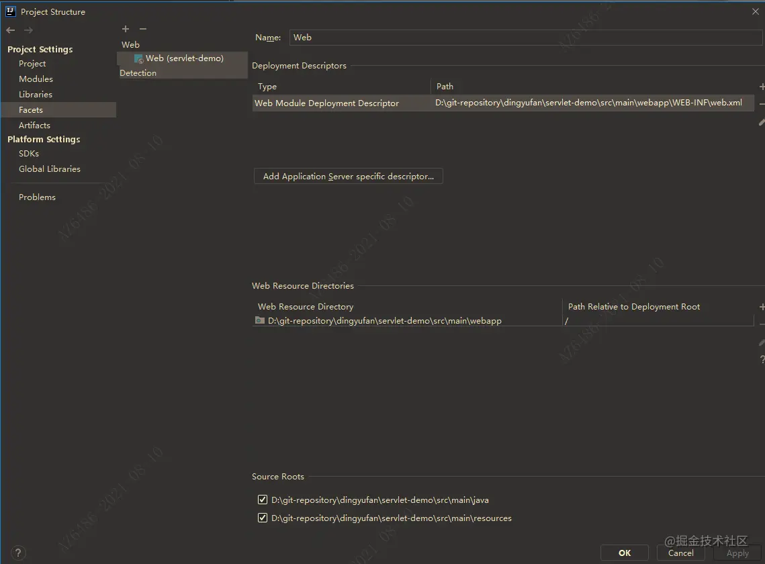The width and height of the screenshot is (765, 564).
Task: Click Web Resource Directory column header
Action: [306, 306]
